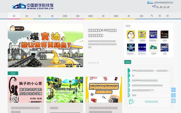The width and height of the screenshot is (181, 113).
Task: Open the yellow dogs column thumbnail
Action: 142,34
